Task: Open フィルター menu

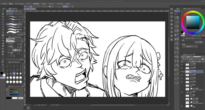Action: [51, 4]
